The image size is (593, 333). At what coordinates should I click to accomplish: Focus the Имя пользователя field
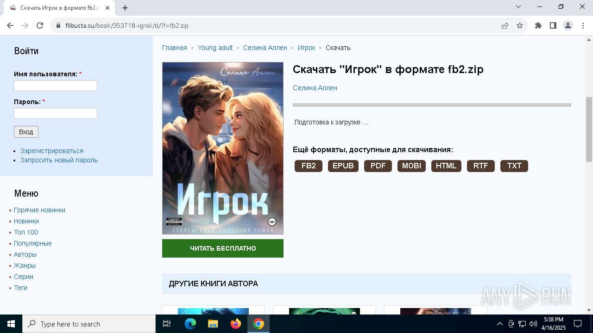click(56, 86)
